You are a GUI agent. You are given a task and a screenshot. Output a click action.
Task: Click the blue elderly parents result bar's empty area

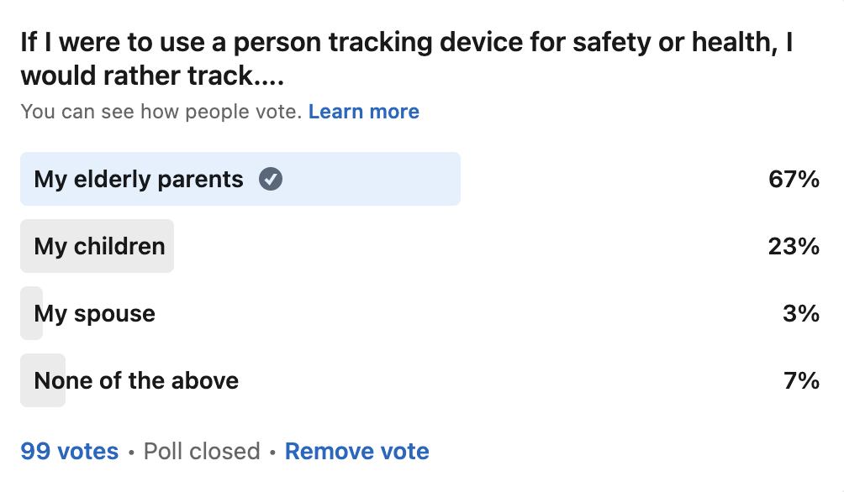378,179
